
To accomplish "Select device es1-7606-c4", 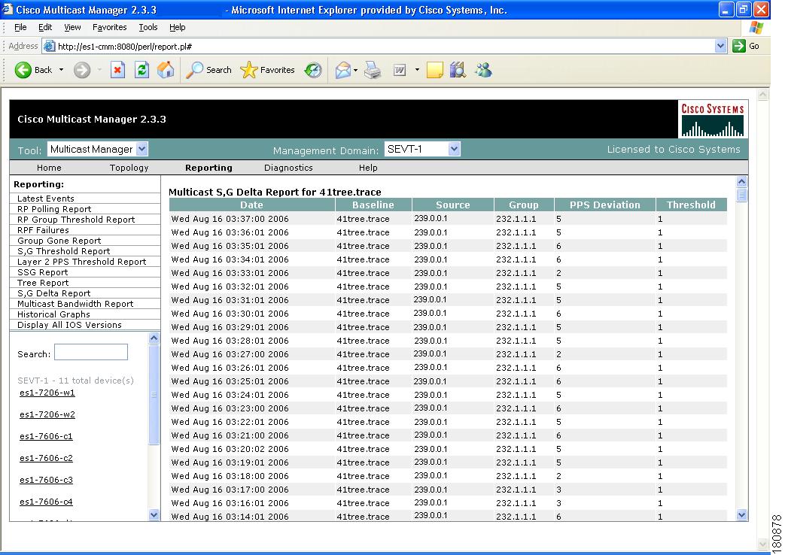I will 46,502.
